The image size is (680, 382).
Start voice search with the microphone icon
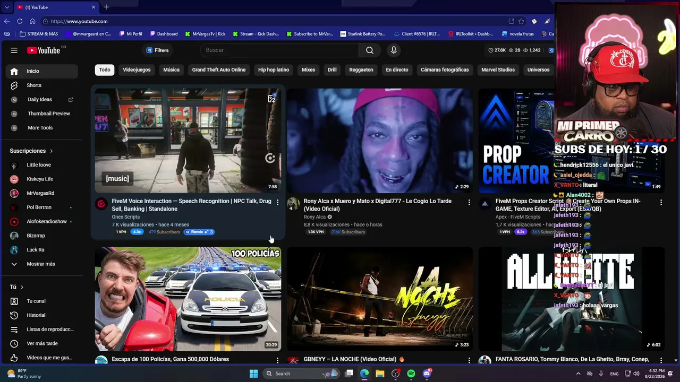pos(394,50)
